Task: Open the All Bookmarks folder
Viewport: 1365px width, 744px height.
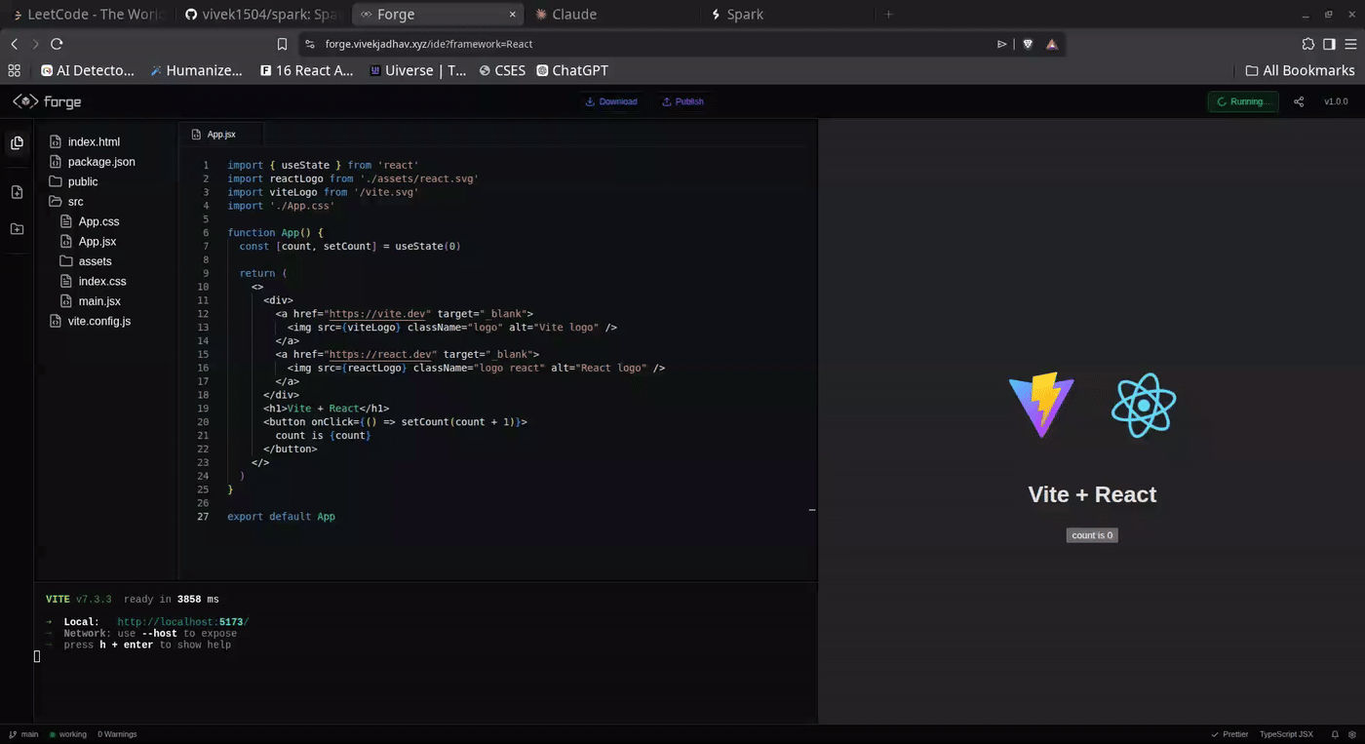Action: [x=1300, y=70]
